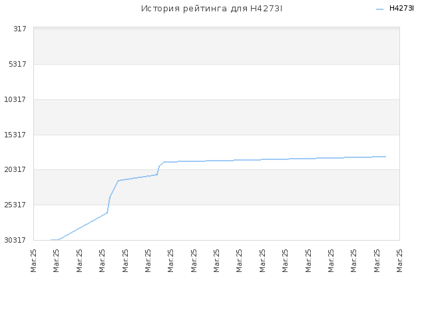Click the first Mar.25 label on x-axis
The image size is (426, 320).
click(x=33, y=261)
